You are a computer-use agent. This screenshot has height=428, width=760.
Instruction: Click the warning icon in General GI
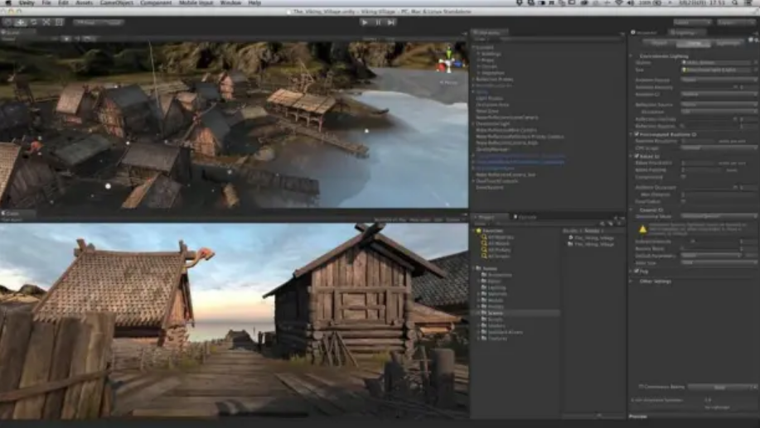(642, 229)
